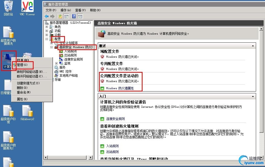Image resolution: width=265 pixels, height=167 pixels.
Task: Open the 入站规则 link in 入门
Action: (x=112, y=146)
